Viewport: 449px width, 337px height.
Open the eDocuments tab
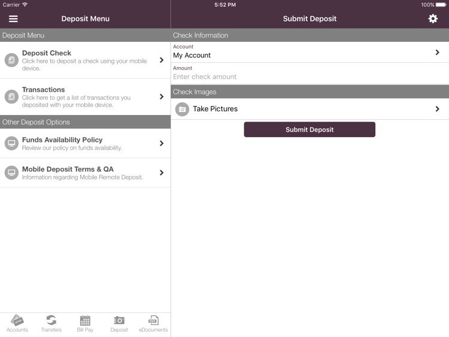(153, 324)
